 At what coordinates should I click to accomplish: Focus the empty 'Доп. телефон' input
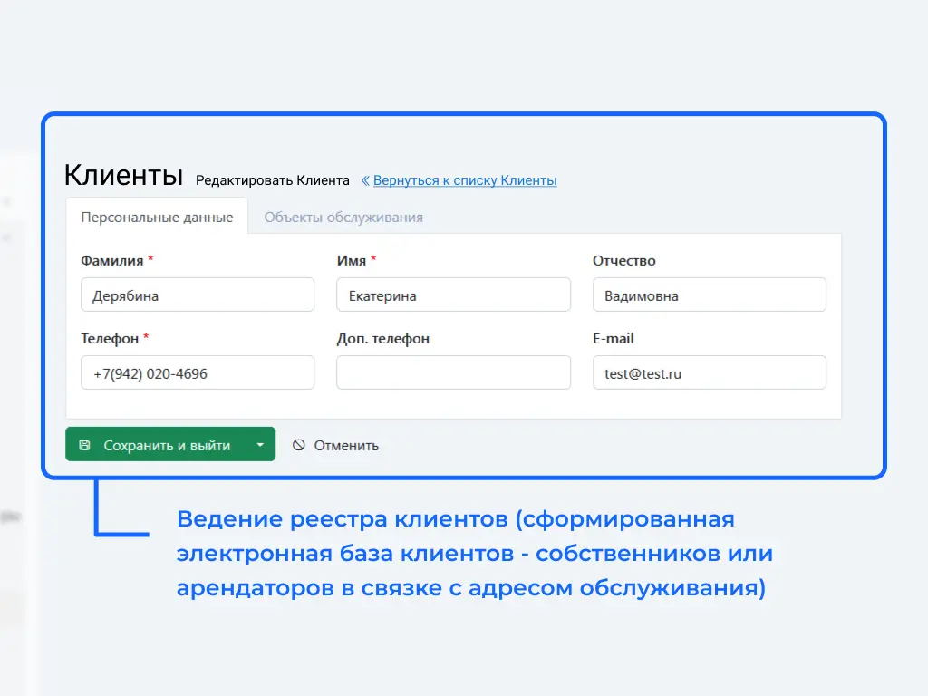(x=453, y=372)
